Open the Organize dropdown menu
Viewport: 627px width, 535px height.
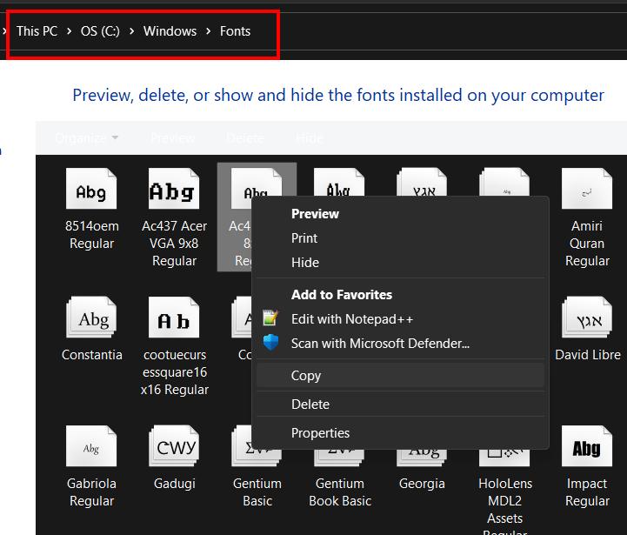click(x=87, y=137)
